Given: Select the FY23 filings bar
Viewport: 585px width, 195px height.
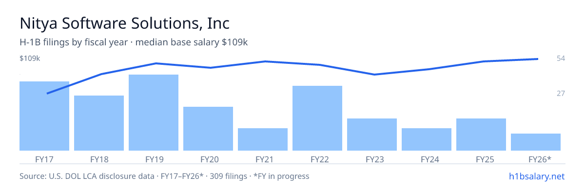Looking at the screenshot, I should [372, 135].
